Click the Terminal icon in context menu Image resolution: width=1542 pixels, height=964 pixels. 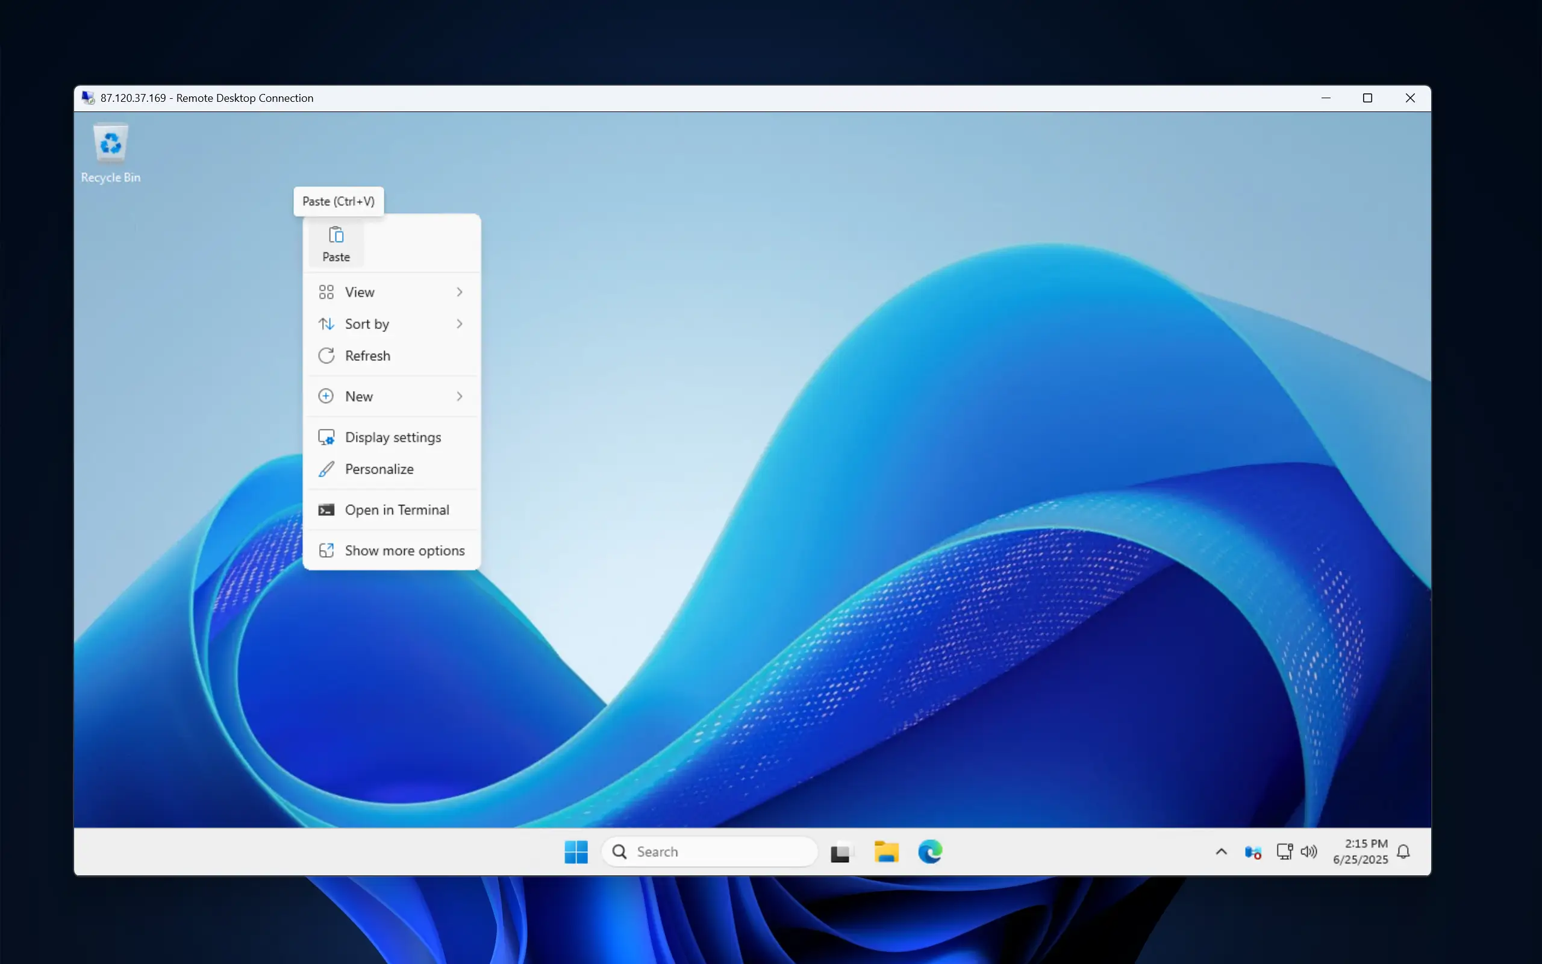(x=326, y=510)
